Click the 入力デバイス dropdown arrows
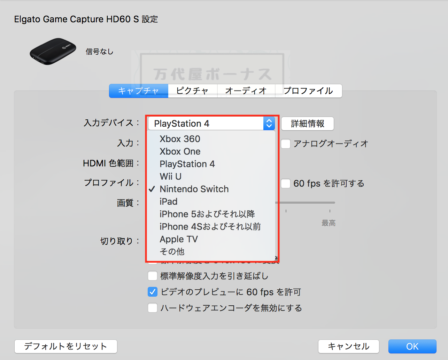 click(269, 124)
